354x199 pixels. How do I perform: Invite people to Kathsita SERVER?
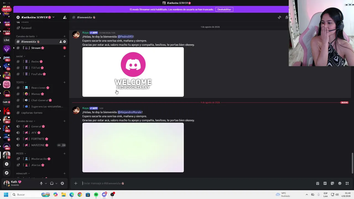pyautogui.click(x=65, y=17)
